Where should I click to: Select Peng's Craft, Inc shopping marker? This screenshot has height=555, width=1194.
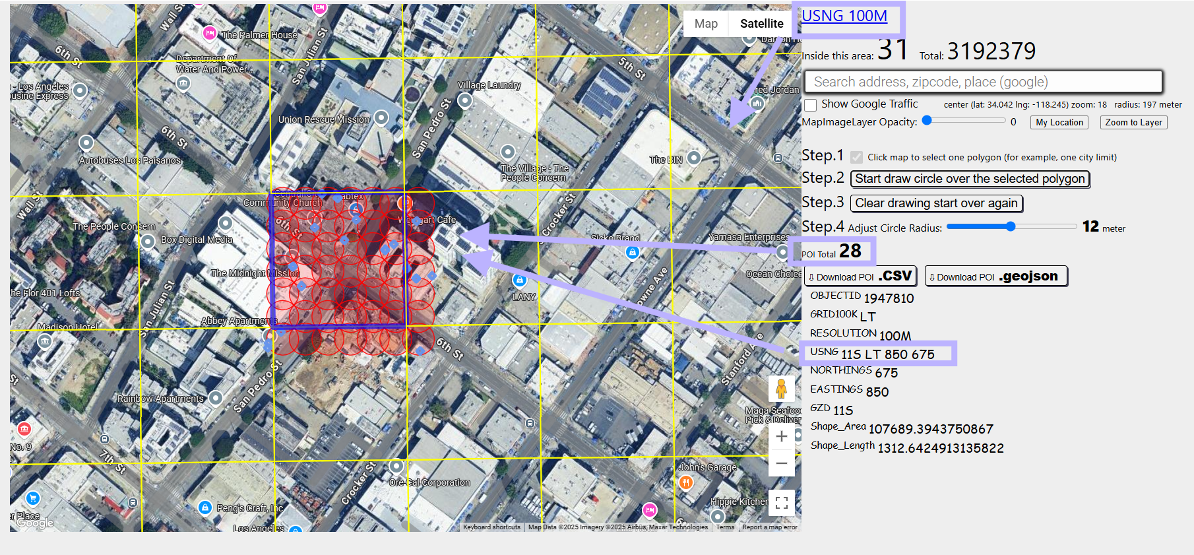pyautogui.click(x=205, y=507)
